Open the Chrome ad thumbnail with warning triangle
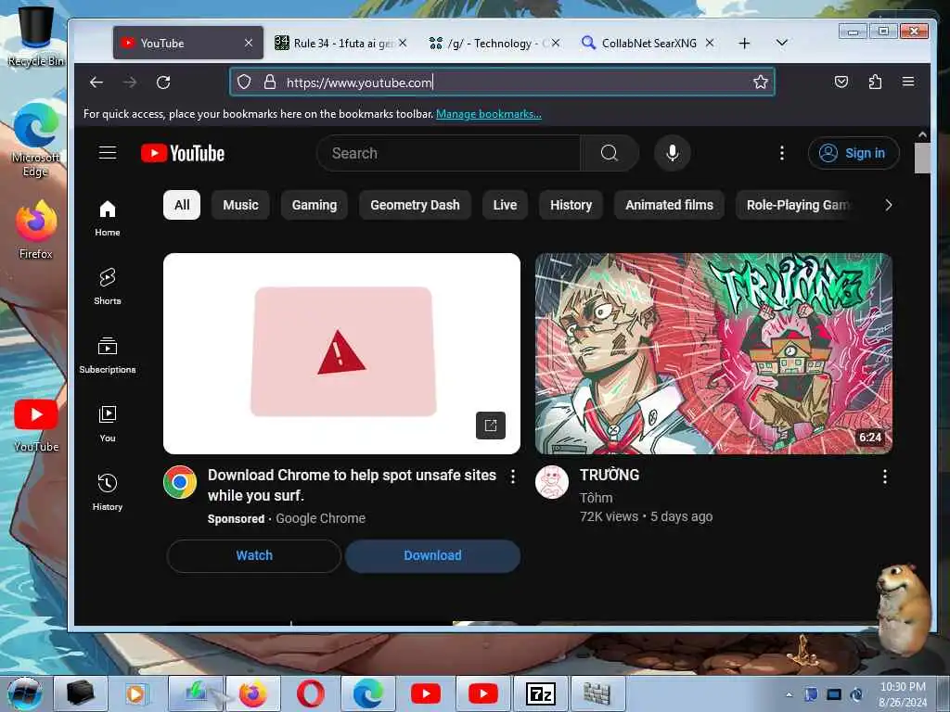The image size is (950, 712). (x=341, y=353)
